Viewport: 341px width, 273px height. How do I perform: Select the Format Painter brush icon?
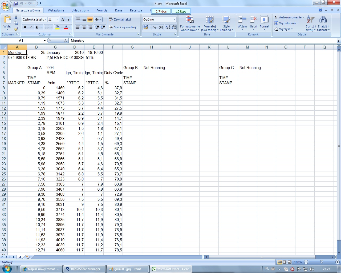[16, 29]
